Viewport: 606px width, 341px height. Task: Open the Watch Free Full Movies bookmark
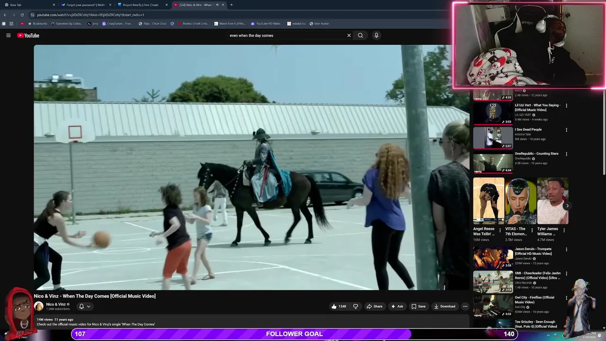pyautogui.click(x=230, y=24)
